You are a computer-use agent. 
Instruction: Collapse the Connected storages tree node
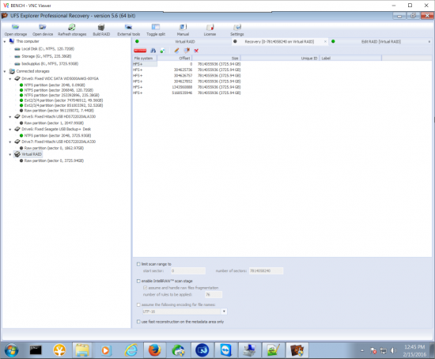(5, 71)
